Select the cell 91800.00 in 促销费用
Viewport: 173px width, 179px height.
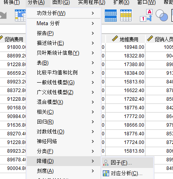click(x=13, y=47)
